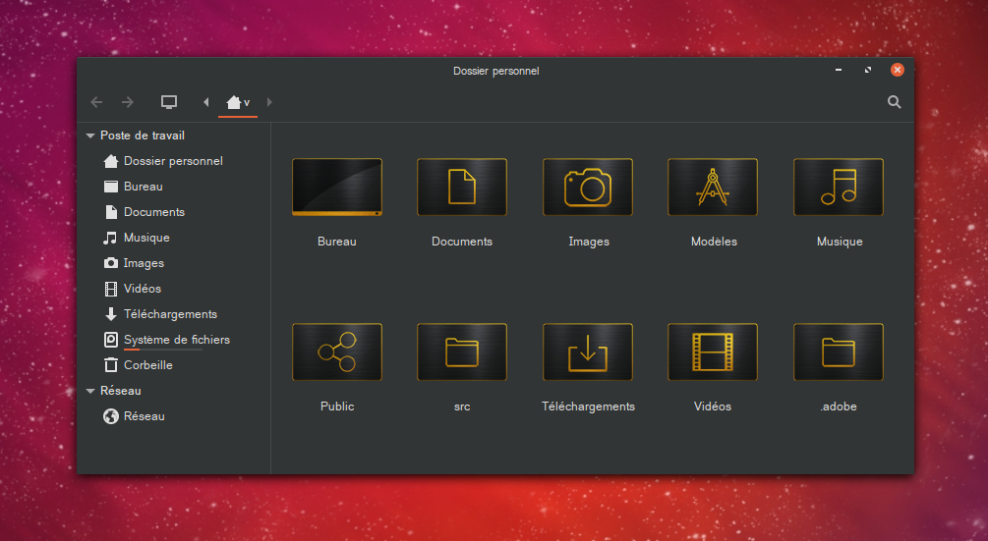The width and height of the screenshot is (988, 541).
Task: Select the Bureau folder icon in main view
Action: tap(337, 188)
